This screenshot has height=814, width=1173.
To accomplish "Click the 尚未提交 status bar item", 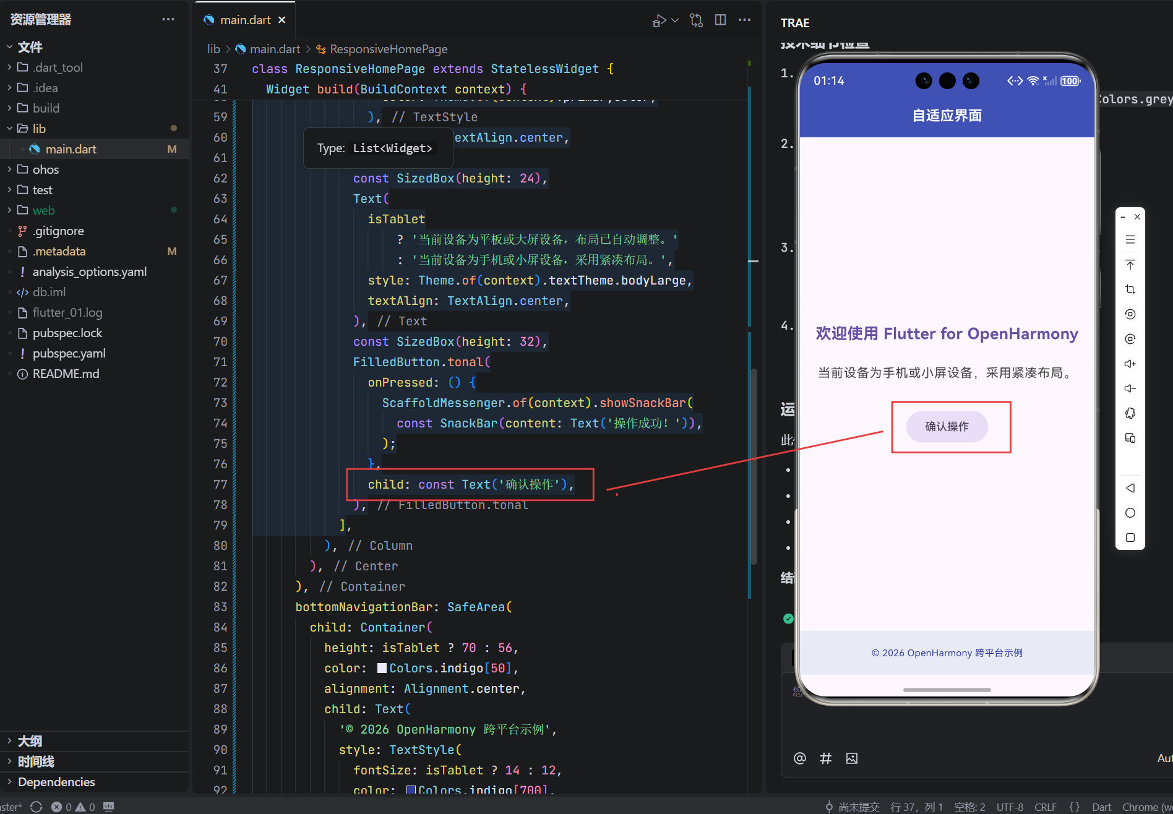I will (852, 807).
